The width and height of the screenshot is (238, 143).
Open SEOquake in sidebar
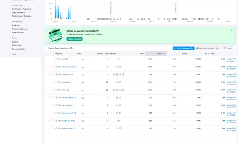(17, 46)
